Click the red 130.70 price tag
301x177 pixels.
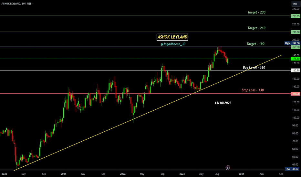(296, 94)
